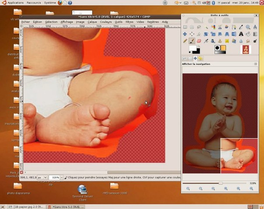Open the px unit dropdown
The width and height of the screenshot is (264, 209).
45,177
